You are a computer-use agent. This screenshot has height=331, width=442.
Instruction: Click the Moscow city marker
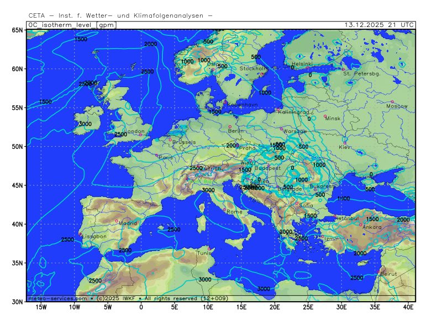392,102
